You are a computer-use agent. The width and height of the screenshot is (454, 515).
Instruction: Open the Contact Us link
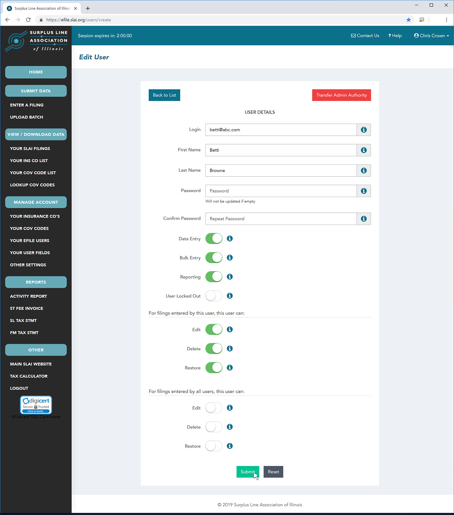tap(365, 36)
